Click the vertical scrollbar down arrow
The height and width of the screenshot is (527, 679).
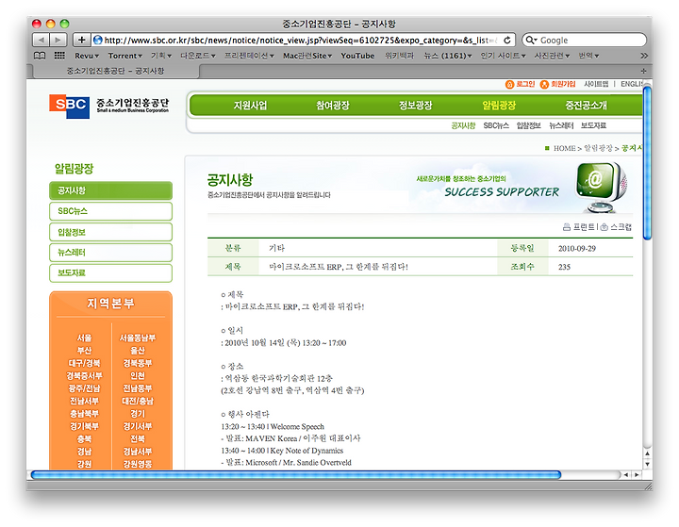click(x=647, y=464)
